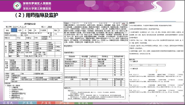The image size is (185, 105).
Task: Click the 性别 field label
Action: coord(20,30)
